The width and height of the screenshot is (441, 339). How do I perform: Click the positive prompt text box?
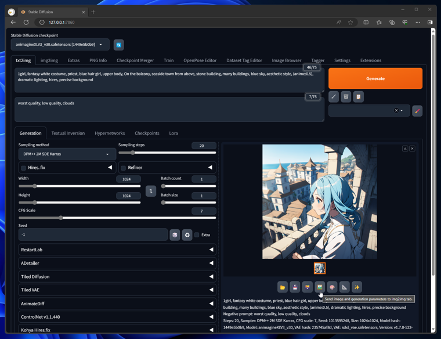tap(169, 80)
